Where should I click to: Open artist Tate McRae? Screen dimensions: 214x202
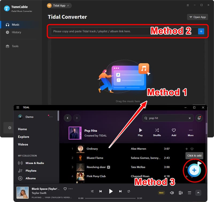click(x=138, y=167)
